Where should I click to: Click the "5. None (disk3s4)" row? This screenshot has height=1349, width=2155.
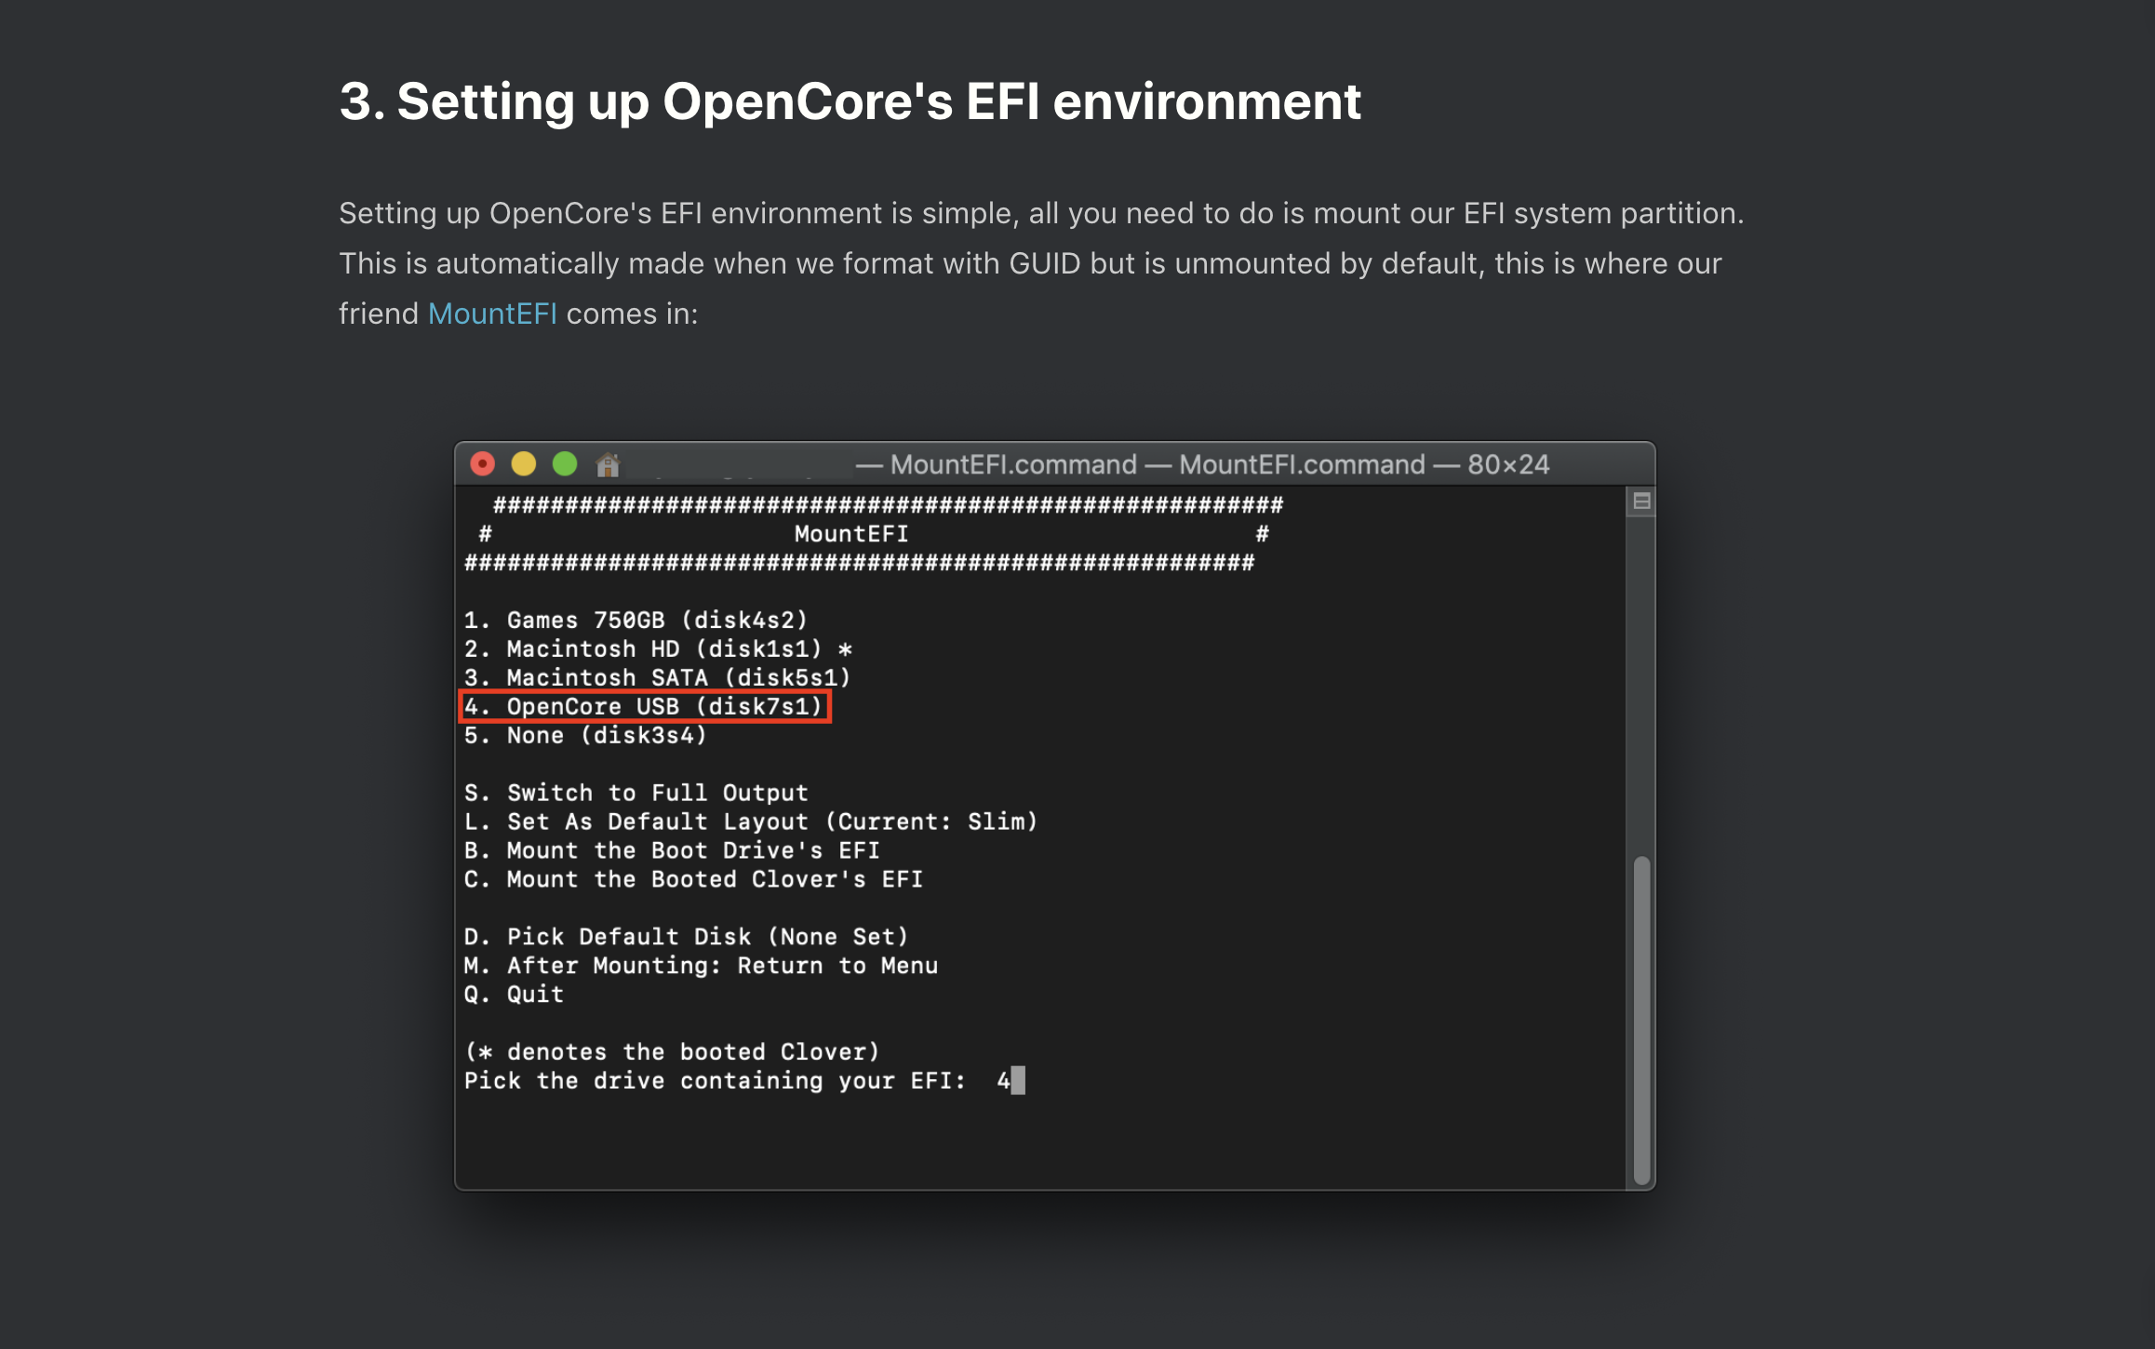coord(585,735)
